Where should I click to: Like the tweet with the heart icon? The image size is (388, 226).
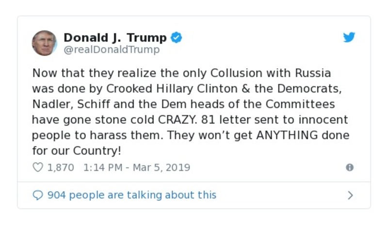click(x=38, y=167)
